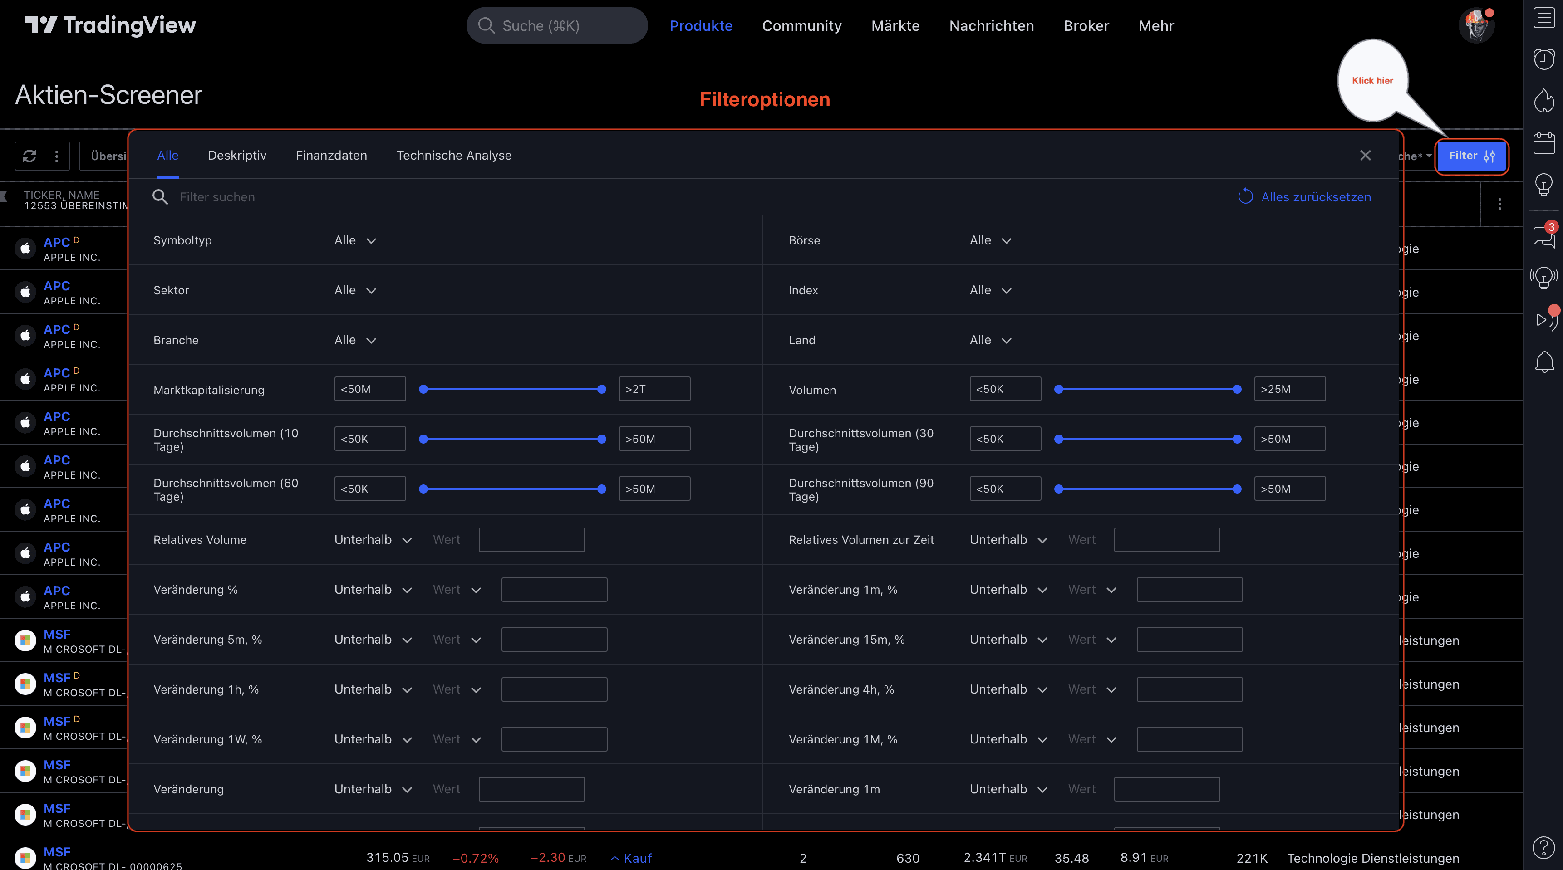
Task: Open the alerts clock icon in sidebar
Action: pos(1544,59)
